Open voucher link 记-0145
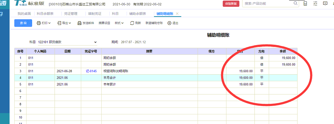 pos(91,71)
